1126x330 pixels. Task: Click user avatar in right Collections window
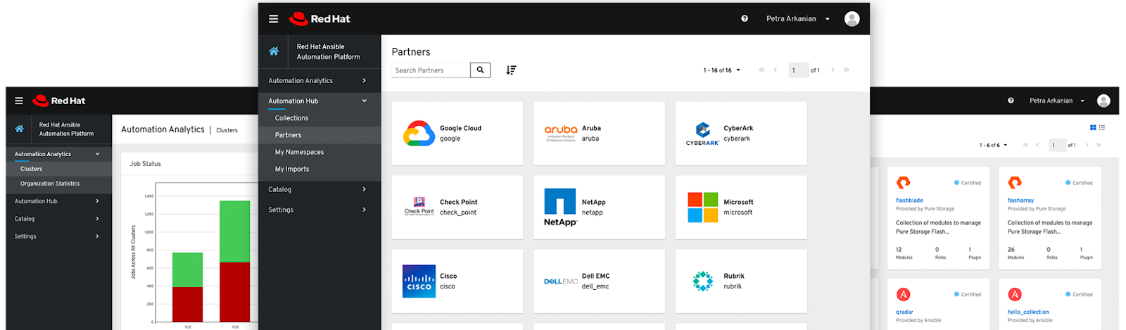coord(1103,101)
